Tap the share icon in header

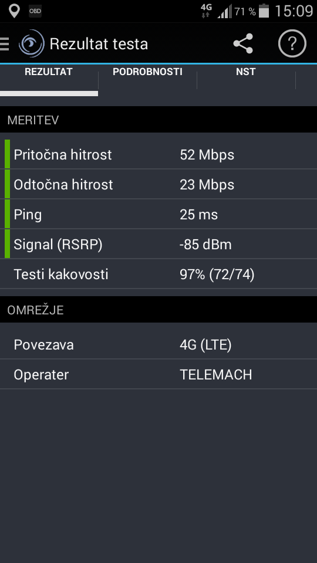point(243,44)
